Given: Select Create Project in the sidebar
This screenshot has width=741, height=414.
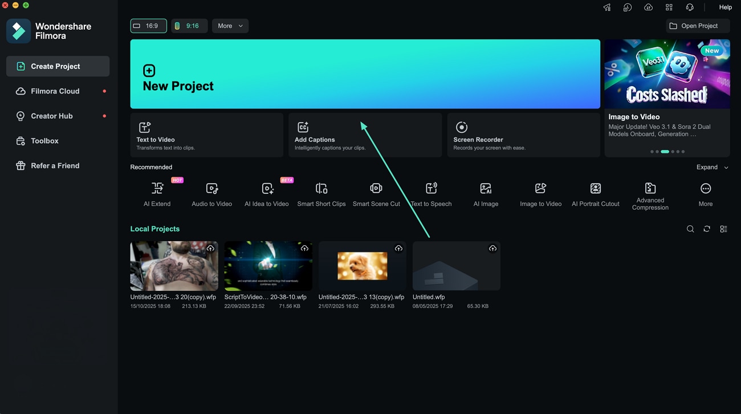Looking at the screenshot, I should 58,66.
